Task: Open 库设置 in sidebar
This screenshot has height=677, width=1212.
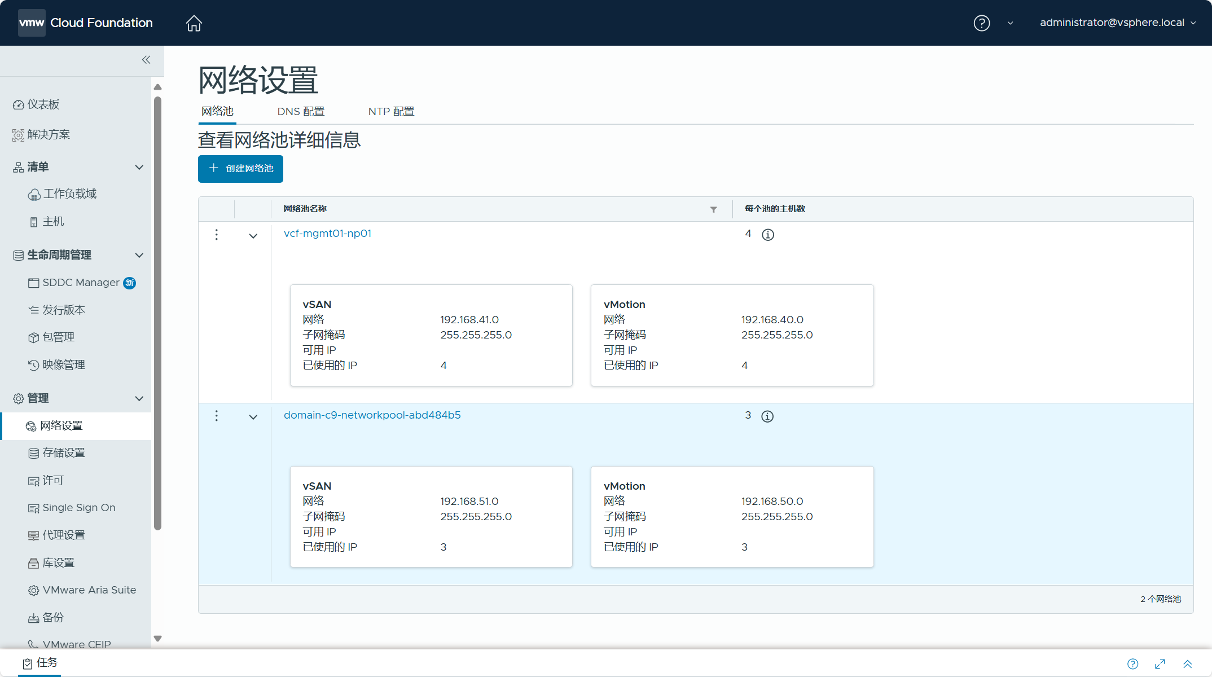Action: tap(51, 563)
